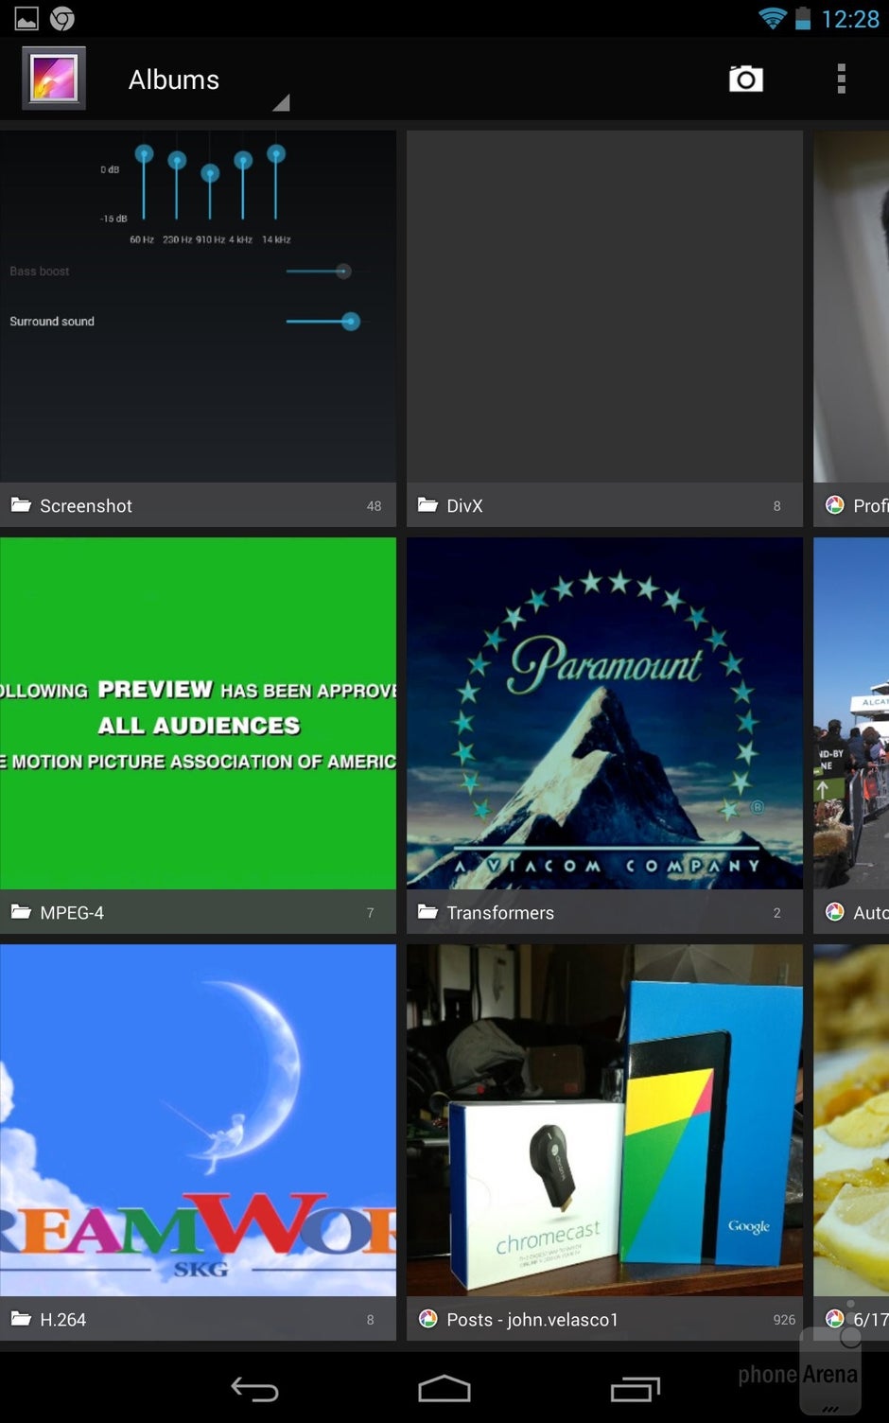889x1423 pixels.
Task: Tap the Wi-Fi status icon
Action: [772, 19]
